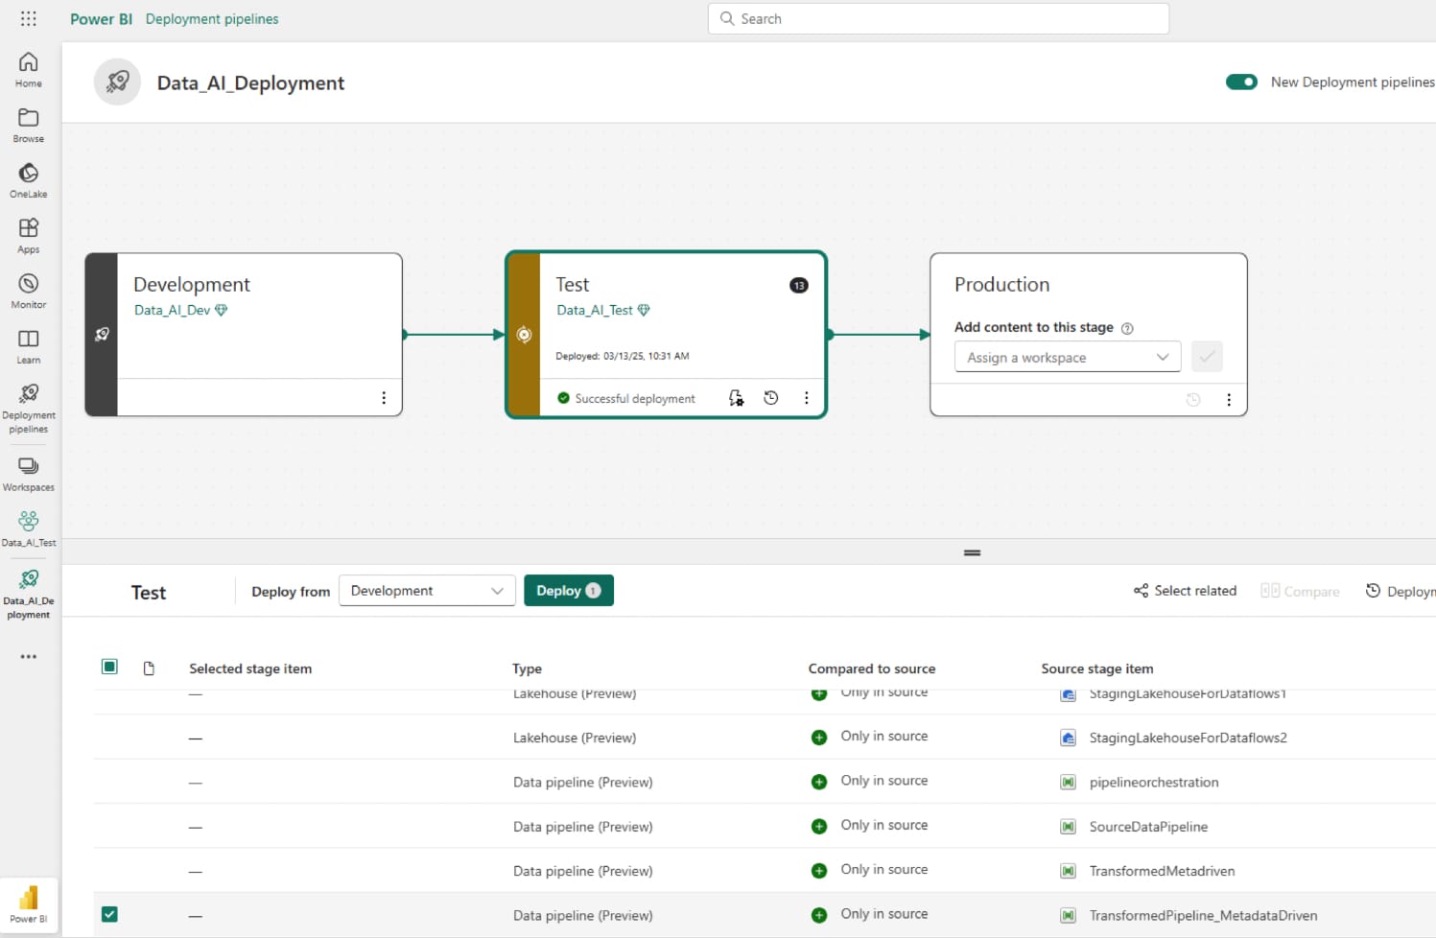Select the Production stage card title
The height and width of the screenshot is (938, 1436).
1001,285
